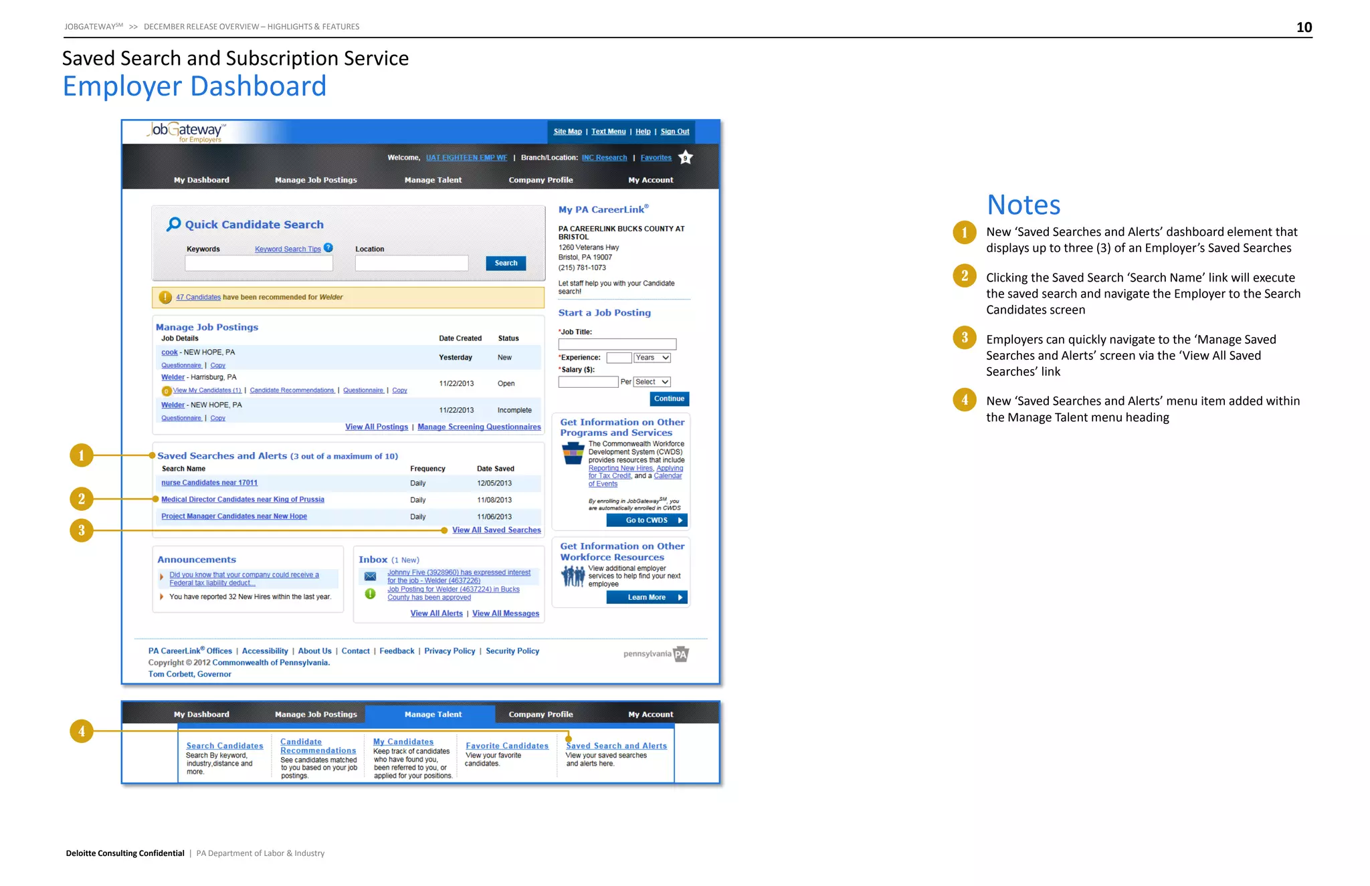
Task: Click the View My Candidates (1) link
Action: coord(207,391)
